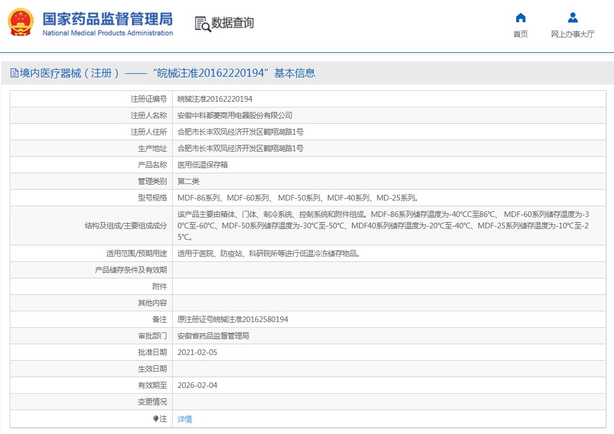Click the national emblem logo
This screenshot has width=614, height=434.
pyautogui.click(x=20, y=23)
